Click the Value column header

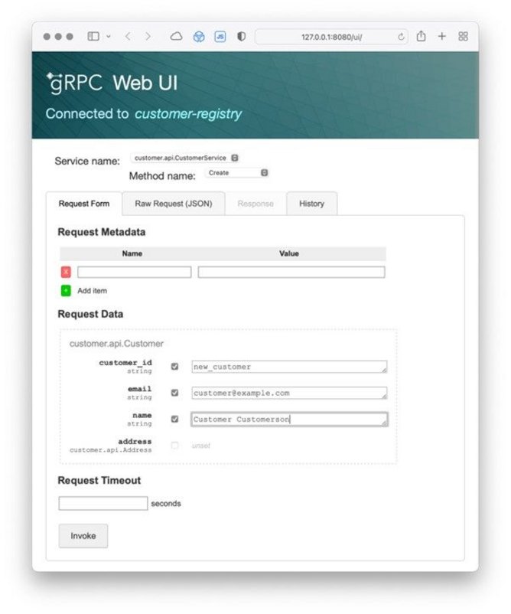click(288, 253)
